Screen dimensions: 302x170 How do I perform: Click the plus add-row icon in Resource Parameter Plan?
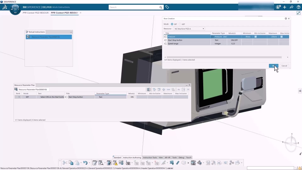click(164, 89)
